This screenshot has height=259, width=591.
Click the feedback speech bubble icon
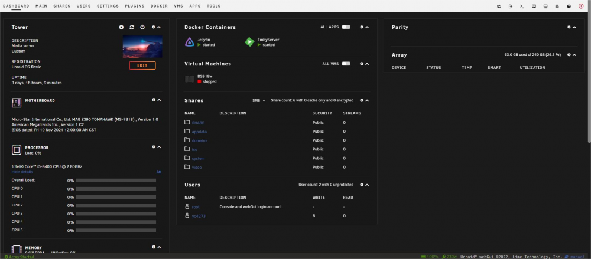[x=534, y=6]
